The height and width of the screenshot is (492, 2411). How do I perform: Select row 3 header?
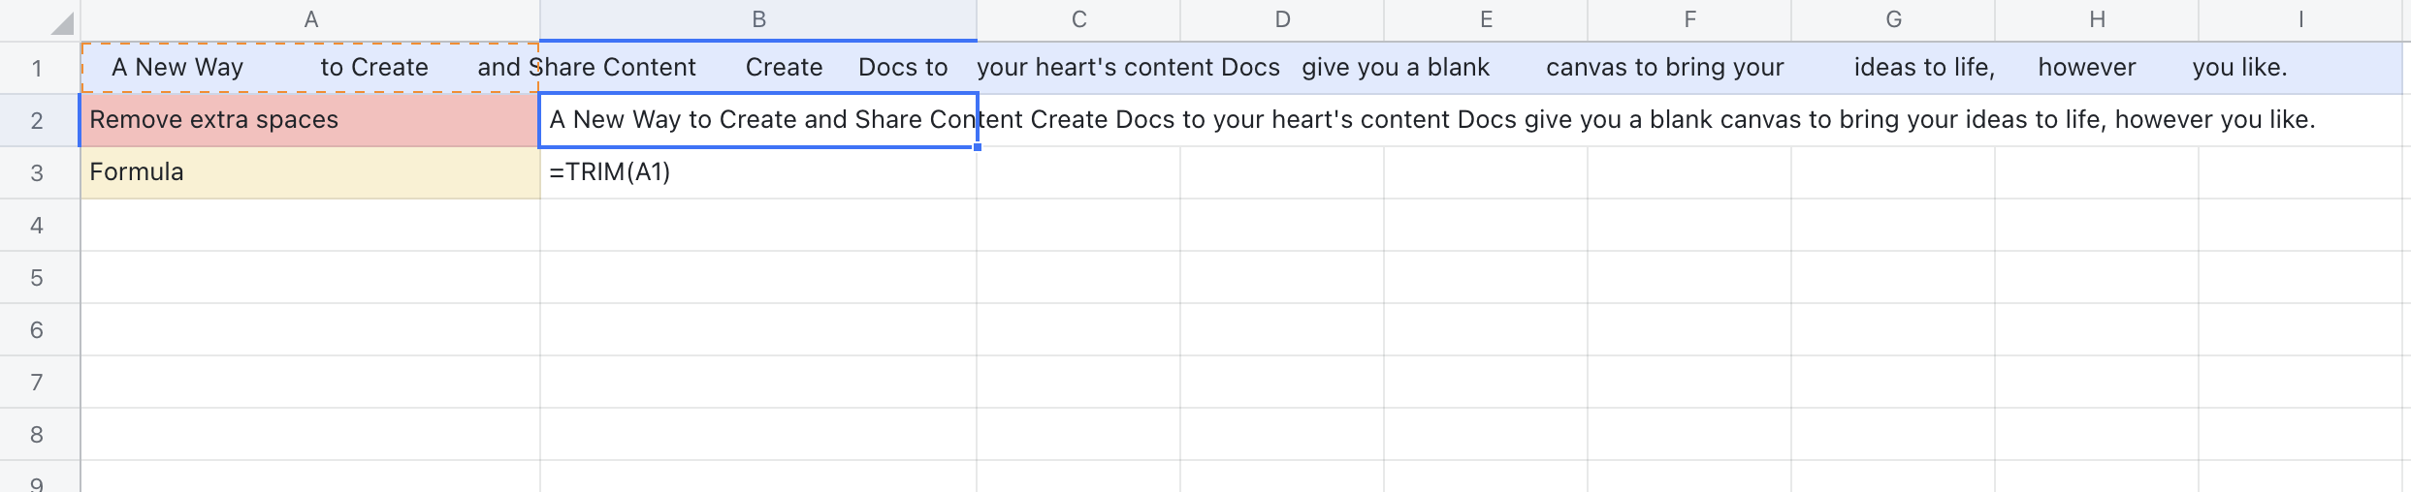(x=37, y=172)
